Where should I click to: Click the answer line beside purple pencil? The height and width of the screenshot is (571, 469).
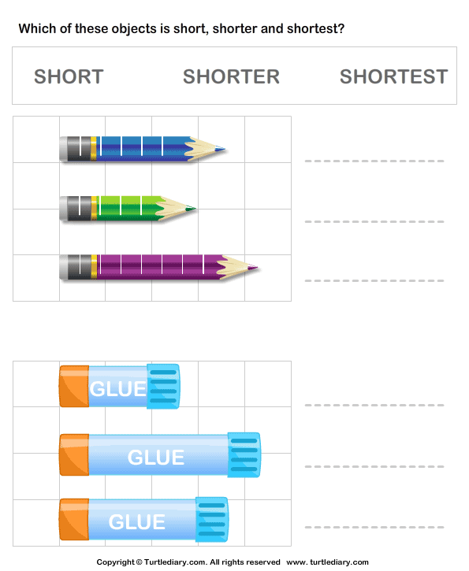374,280
